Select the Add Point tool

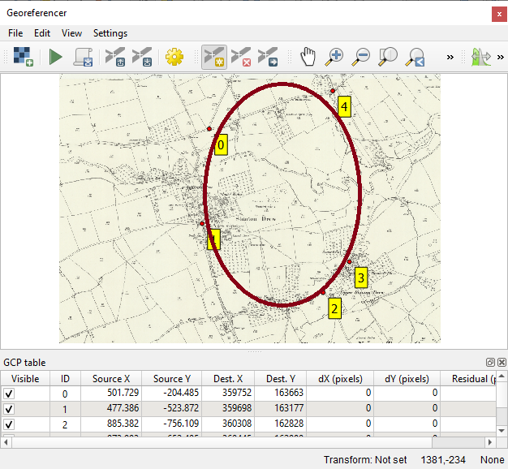pos(214,57)
